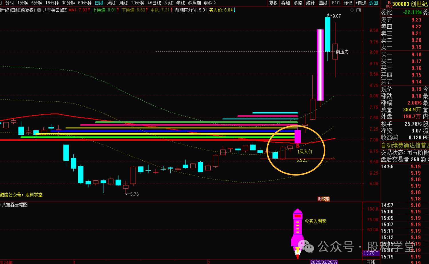
Task: Click the 返回 back link
Action: [373, 3]
